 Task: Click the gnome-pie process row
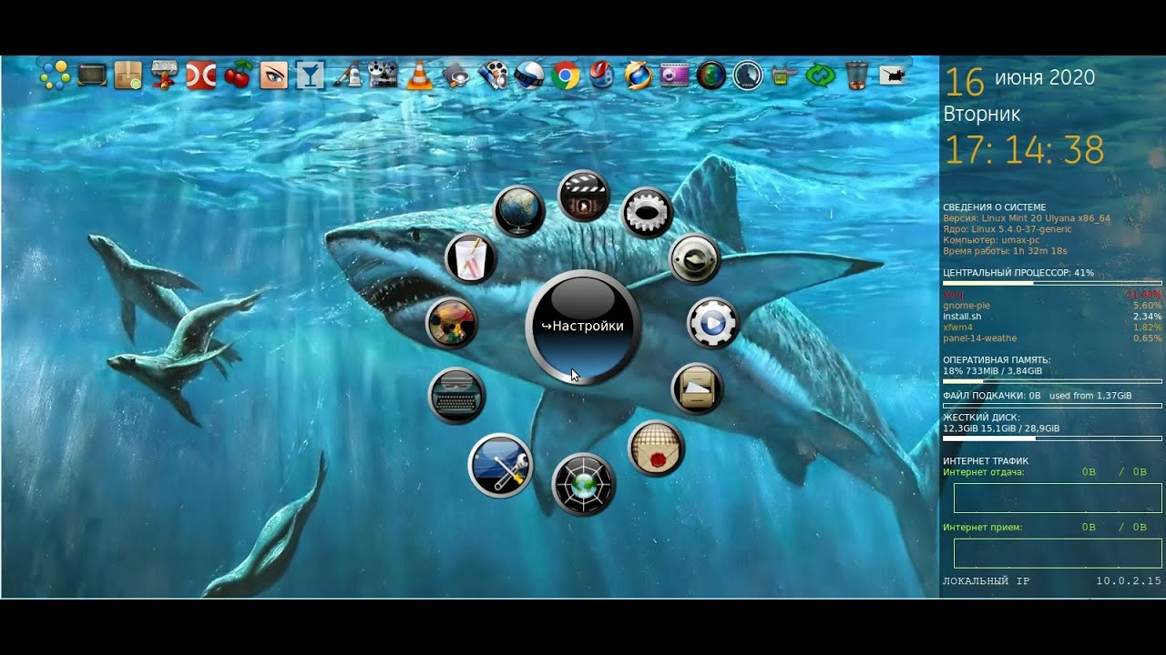click(1052, 306)
